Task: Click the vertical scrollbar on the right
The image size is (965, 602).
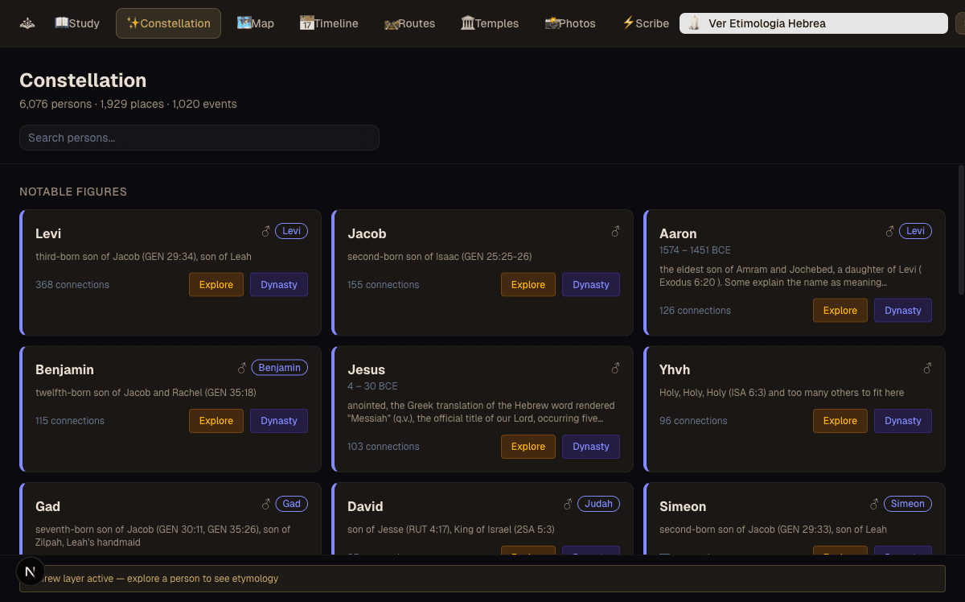Action: point(961,229)
